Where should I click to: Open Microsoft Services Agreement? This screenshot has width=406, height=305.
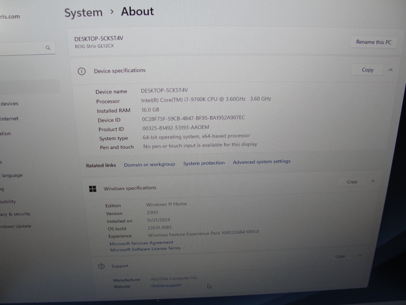pos(141,243)
